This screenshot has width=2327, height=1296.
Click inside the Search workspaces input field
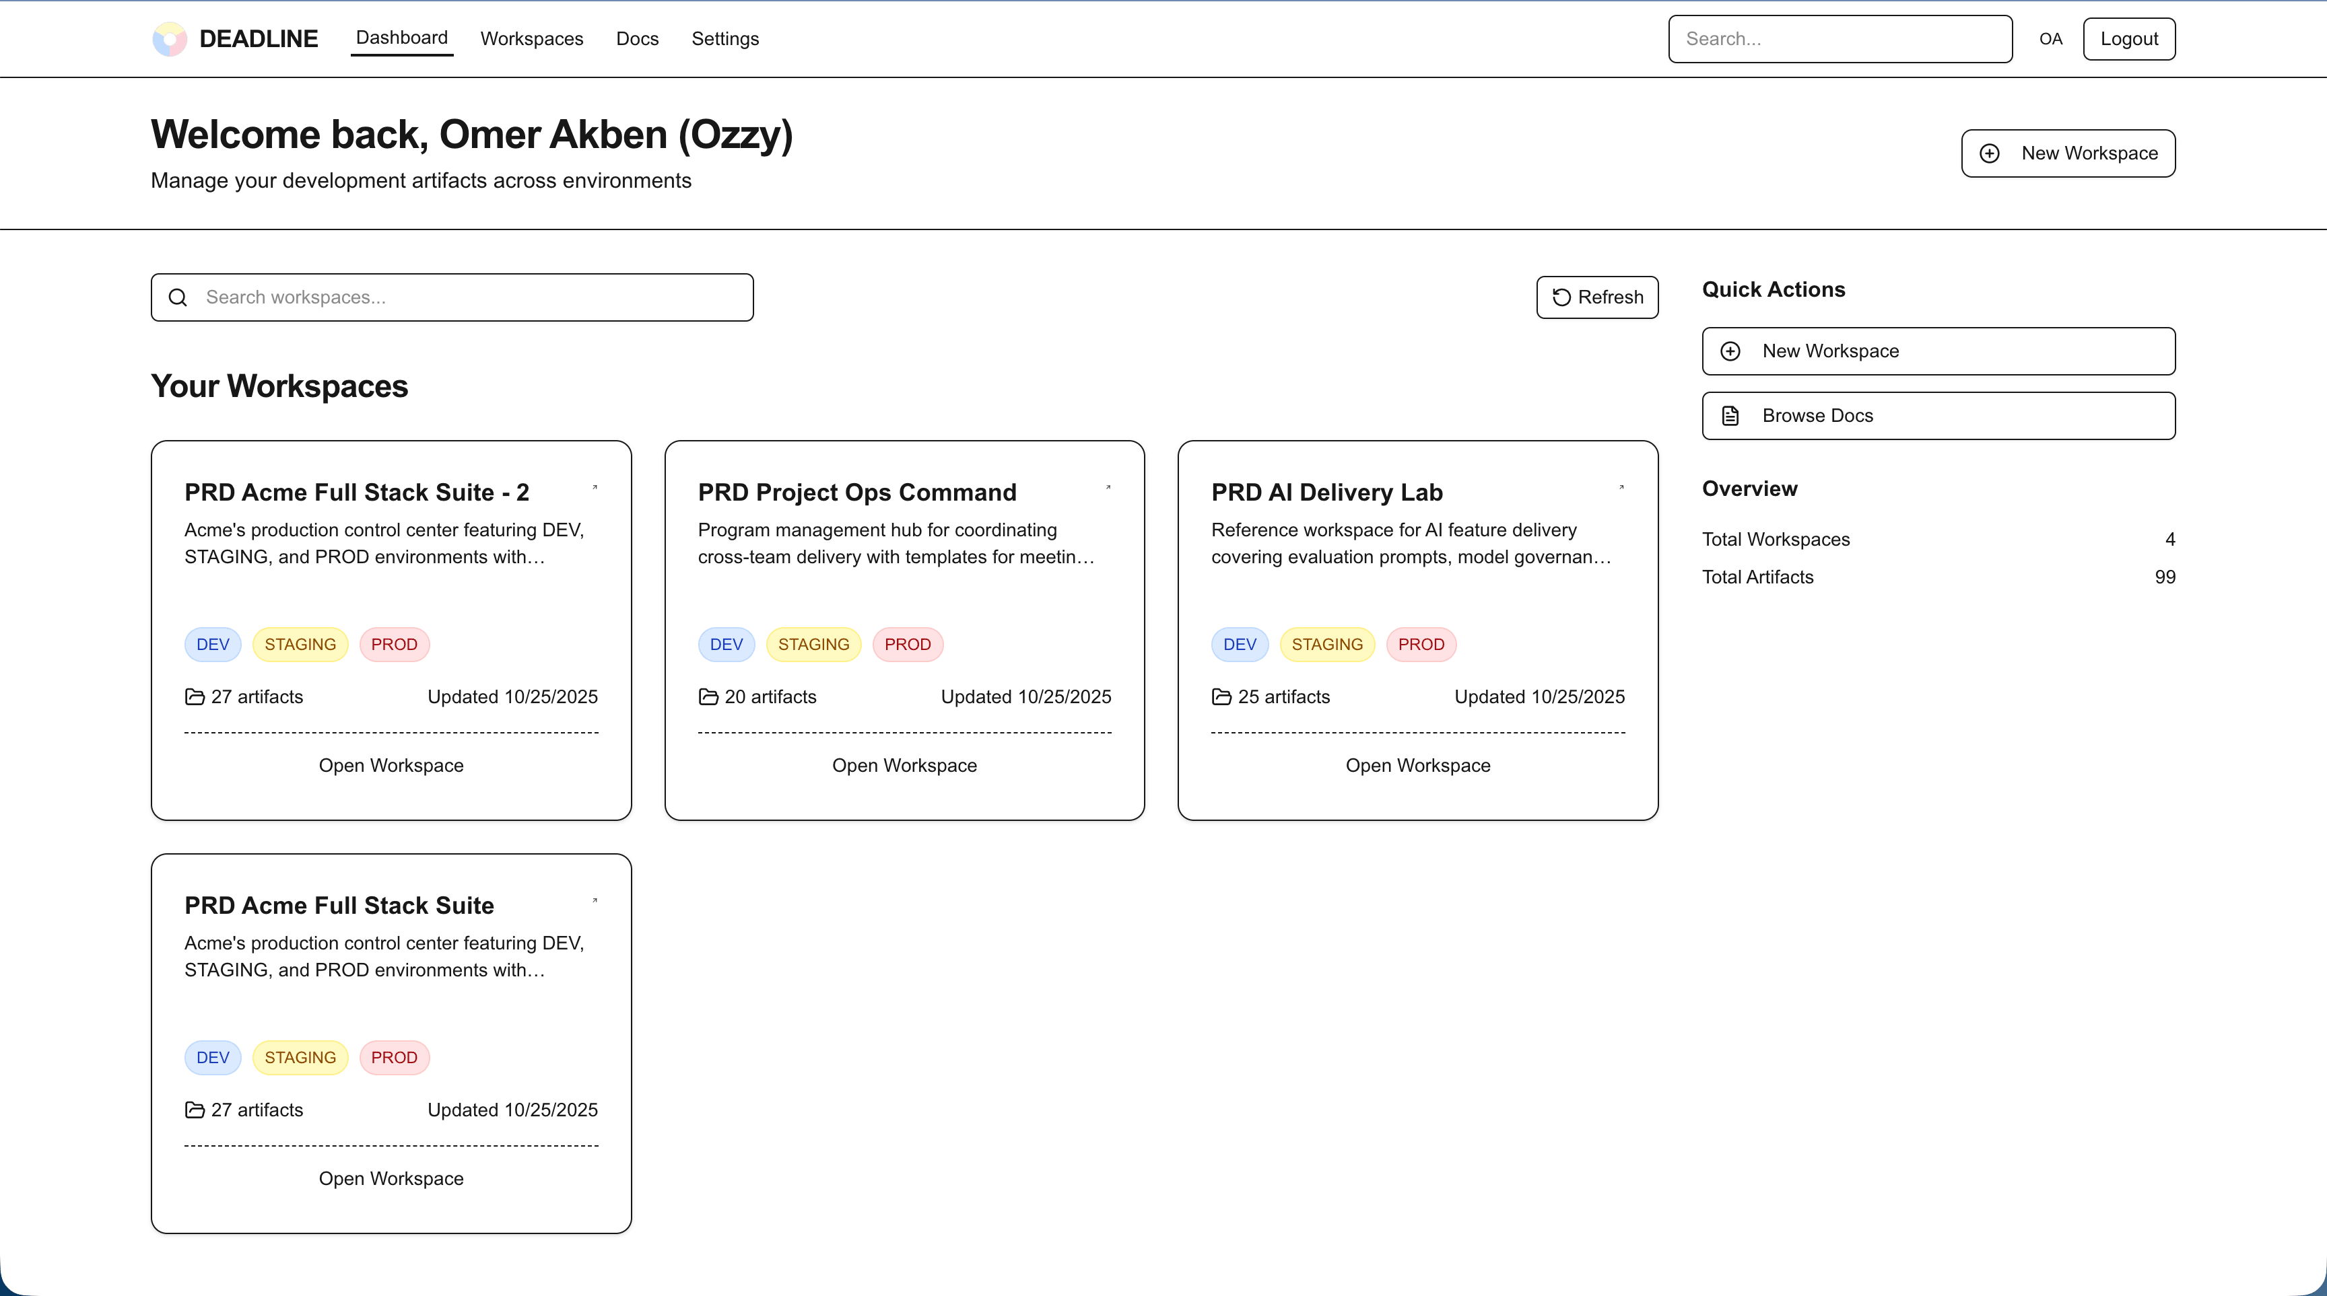452,297
